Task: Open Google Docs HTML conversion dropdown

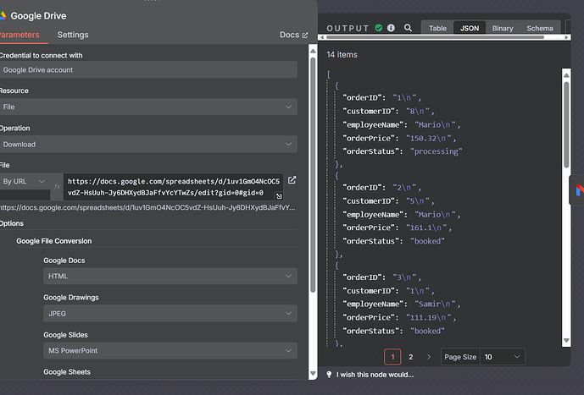Action: click(x=170, y=276)
